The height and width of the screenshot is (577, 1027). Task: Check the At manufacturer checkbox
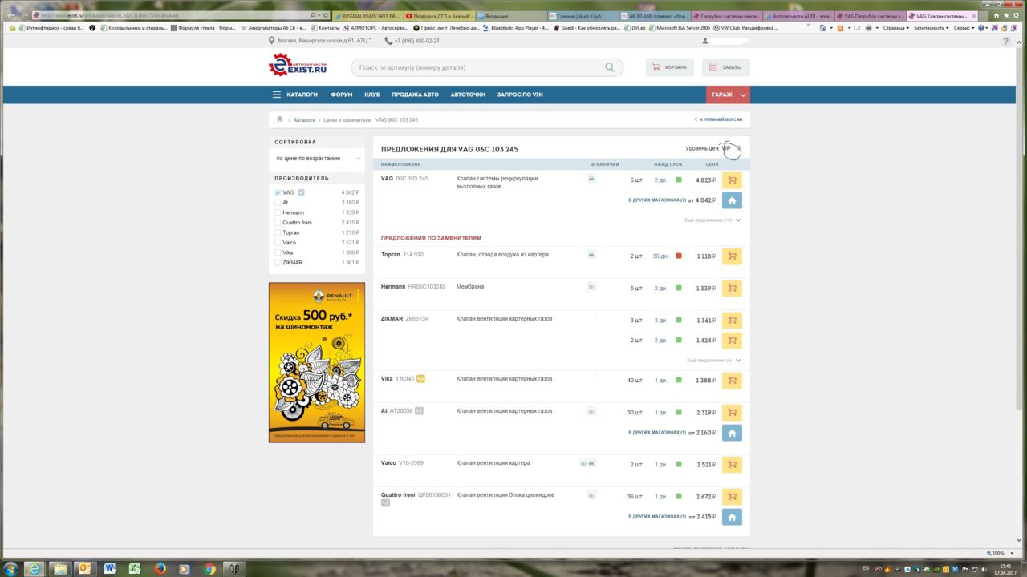click(278, 203)
